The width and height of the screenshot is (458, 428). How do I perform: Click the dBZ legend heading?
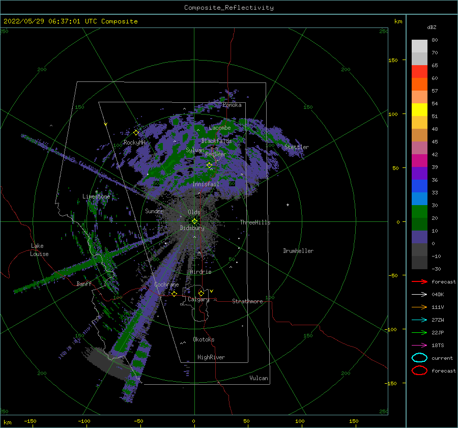click(432, 27)
